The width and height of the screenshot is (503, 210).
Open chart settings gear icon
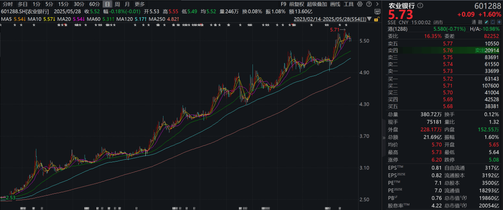point(360,4)
